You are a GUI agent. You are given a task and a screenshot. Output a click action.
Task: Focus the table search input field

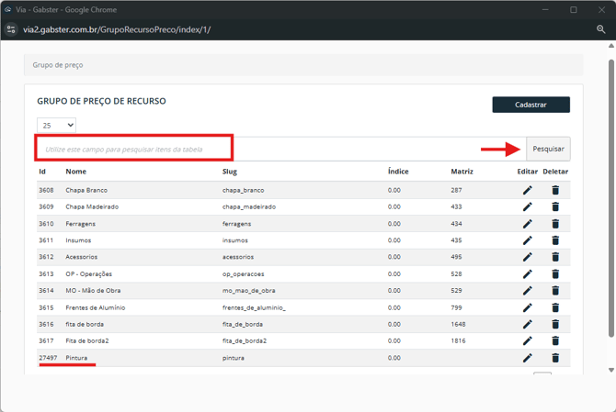pos(135,149)
